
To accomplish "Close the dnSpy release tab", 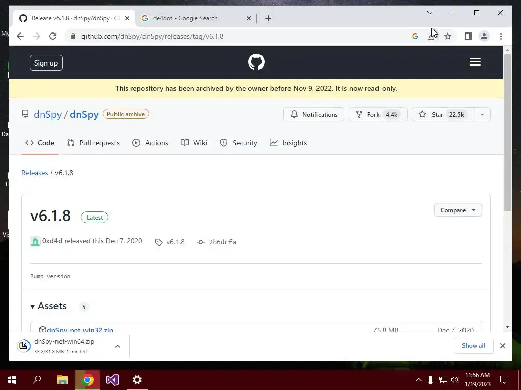I will [127, 18].
